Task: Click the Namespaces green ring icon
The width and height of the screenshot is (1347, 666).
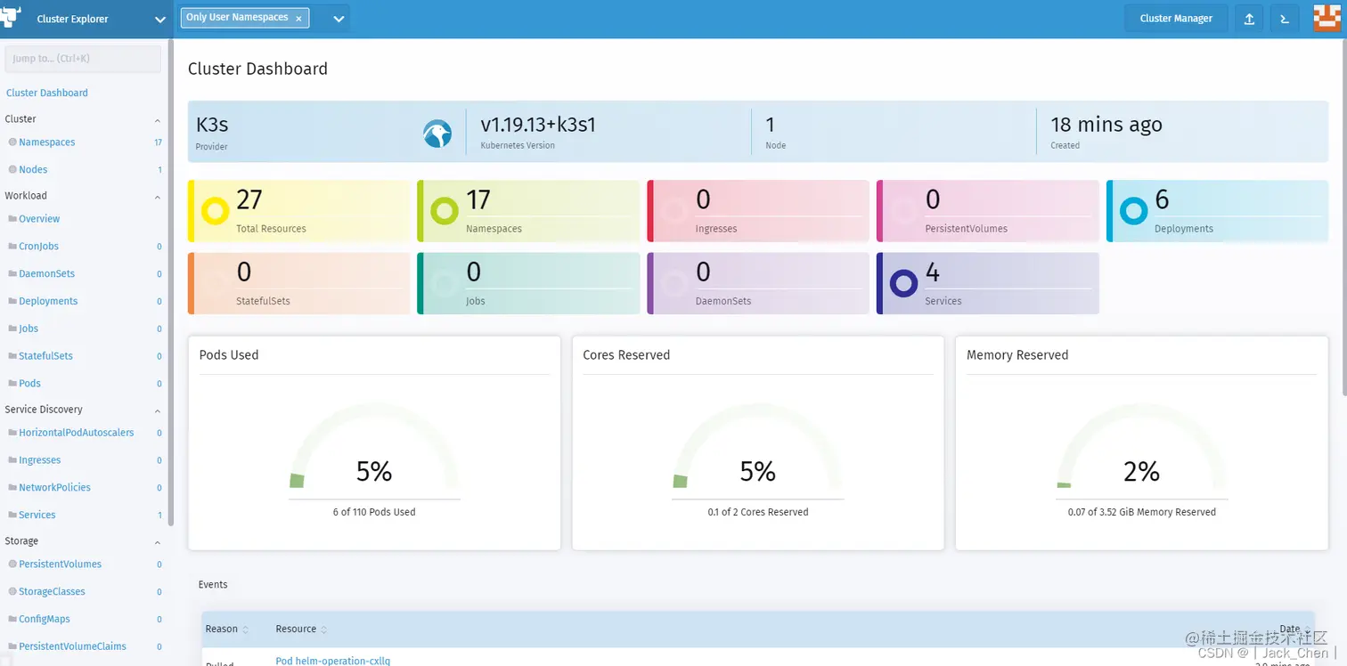Action: point(445,211)
